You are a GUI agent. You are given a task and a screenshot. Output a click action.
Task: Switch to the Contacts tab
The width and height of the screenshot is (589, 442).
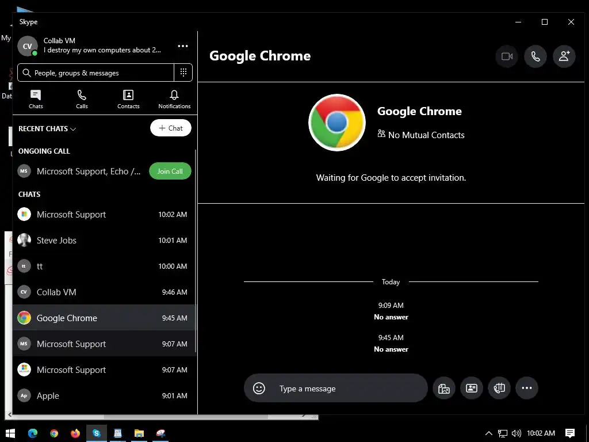pyautogui.click(x=128, y=99)
